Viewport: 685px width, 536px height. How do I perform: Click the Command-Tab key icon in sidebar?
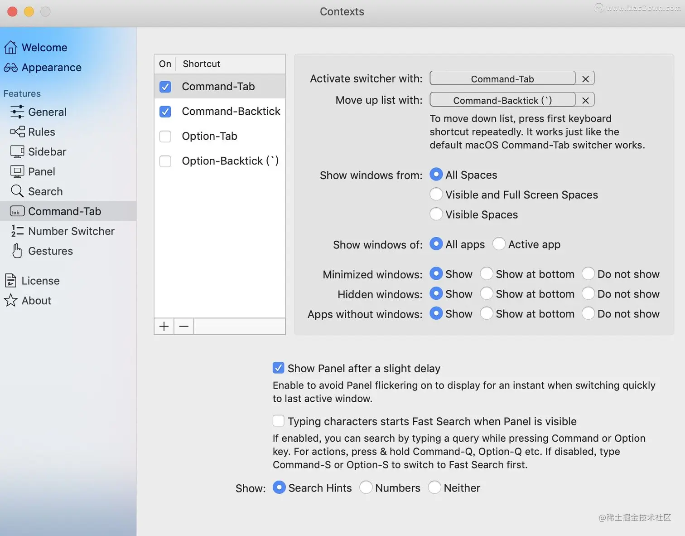pos(17,211)
